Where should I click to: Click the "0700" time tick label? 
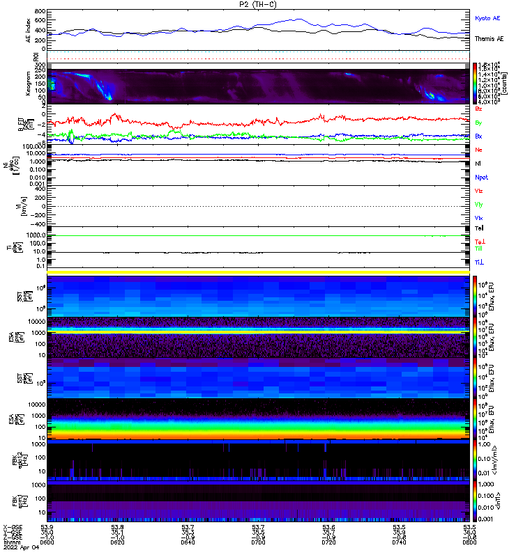click(x=258, y=542)
